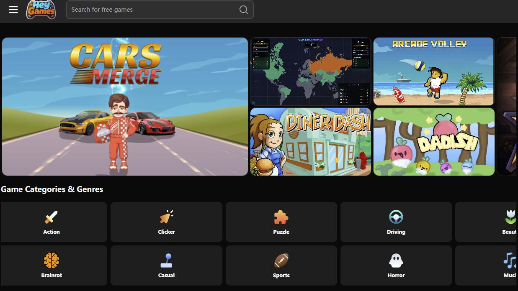Open the Diner Dash game thumbnail
518x291 pixels.
tap(310, 141)
